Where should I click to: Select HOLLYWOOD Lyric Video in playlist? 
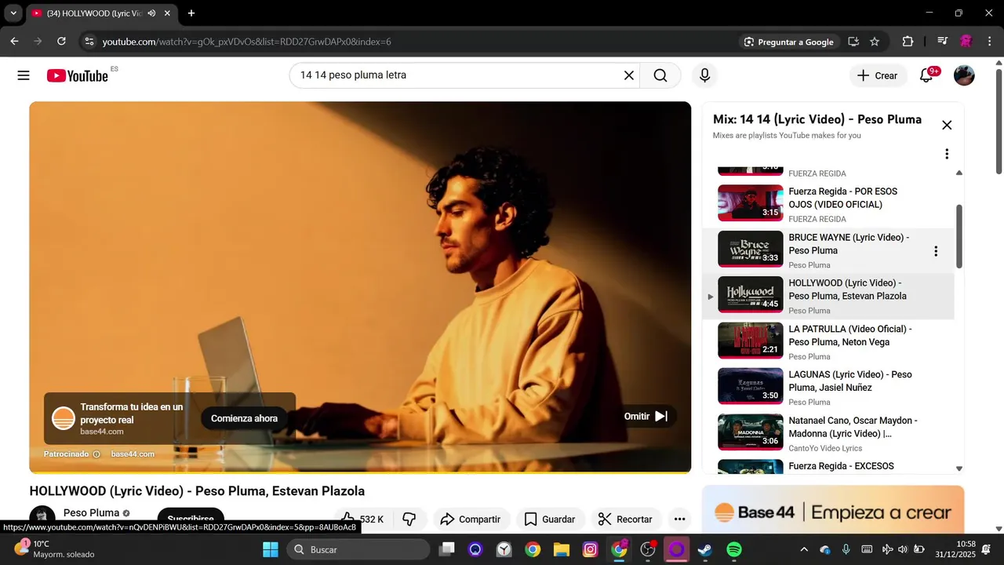[828, 295]
